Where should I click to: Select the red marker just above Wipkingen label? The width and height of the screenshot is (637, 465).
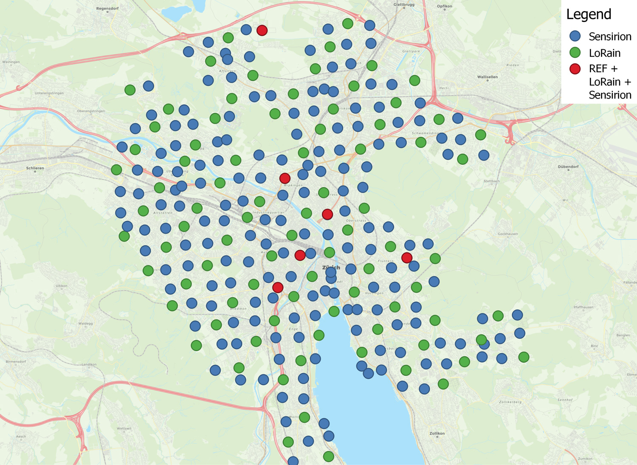tap(285, 178)
